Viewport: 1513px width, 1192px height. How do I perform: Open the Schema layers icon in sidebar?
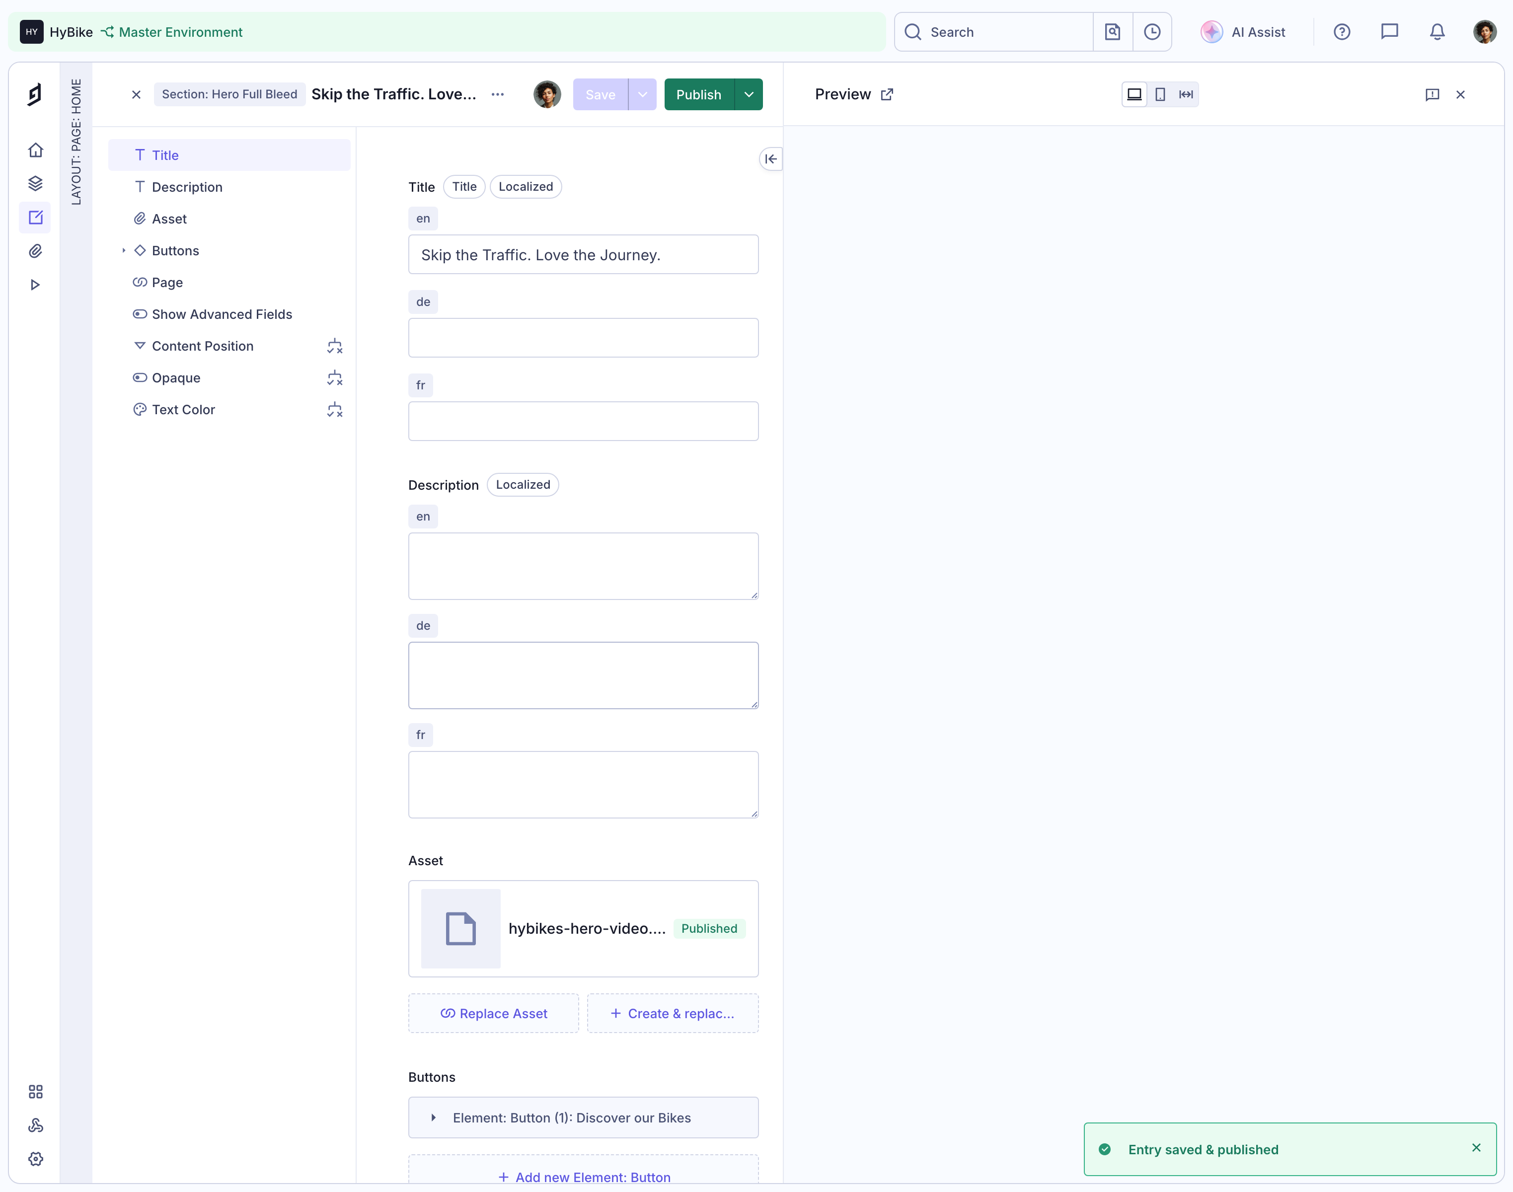[x=36, y=184]
